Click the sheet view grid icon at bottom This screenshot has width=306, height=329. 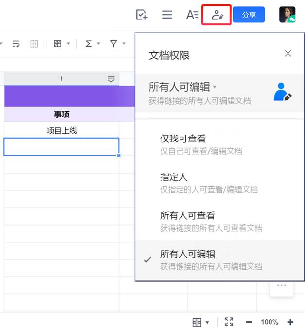(x=197, y=322)
